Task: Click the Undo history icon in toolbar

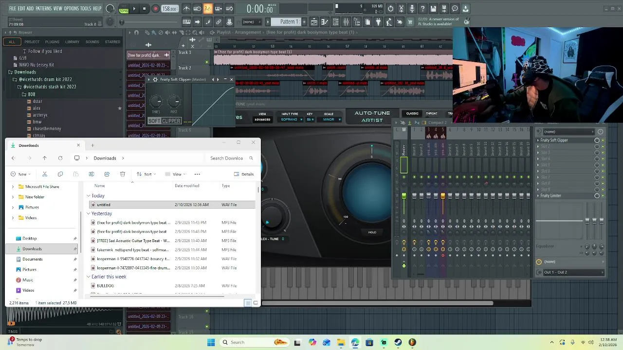Action: tap(390, 9)
